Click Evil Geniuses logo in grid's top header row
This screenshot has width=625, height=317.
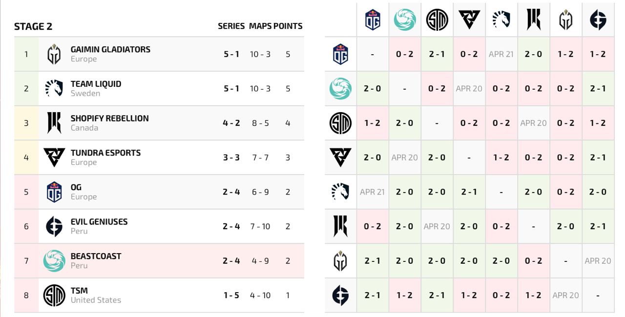[598, 20]
